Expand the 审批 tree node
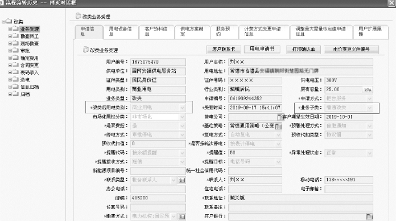Viewport: 396px width, 221px height. click(10, 51)
